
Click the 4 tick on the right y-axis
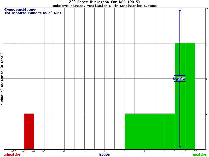click(x=207, y=8)
